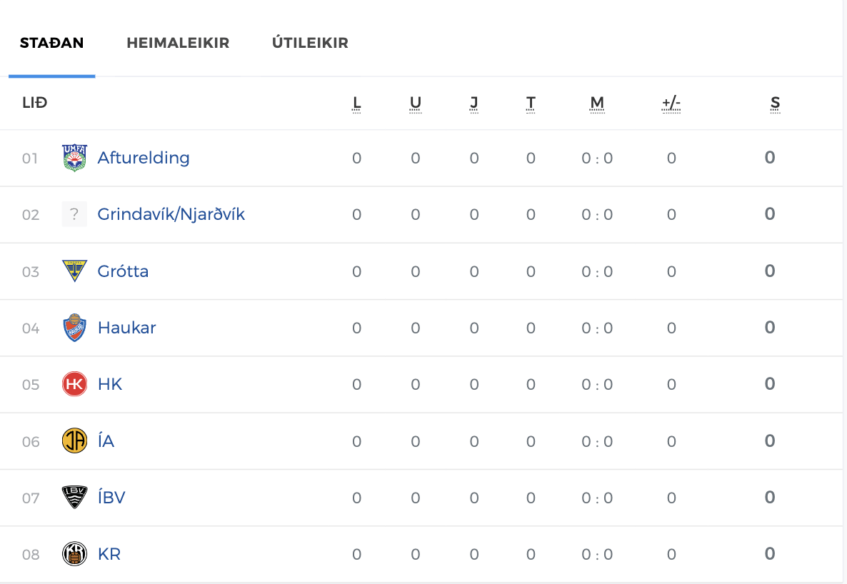Image resolution: width=847 pixels, height=584 pixels.
Task: Open the Grótta team link
Action: [x=123, y=271]
